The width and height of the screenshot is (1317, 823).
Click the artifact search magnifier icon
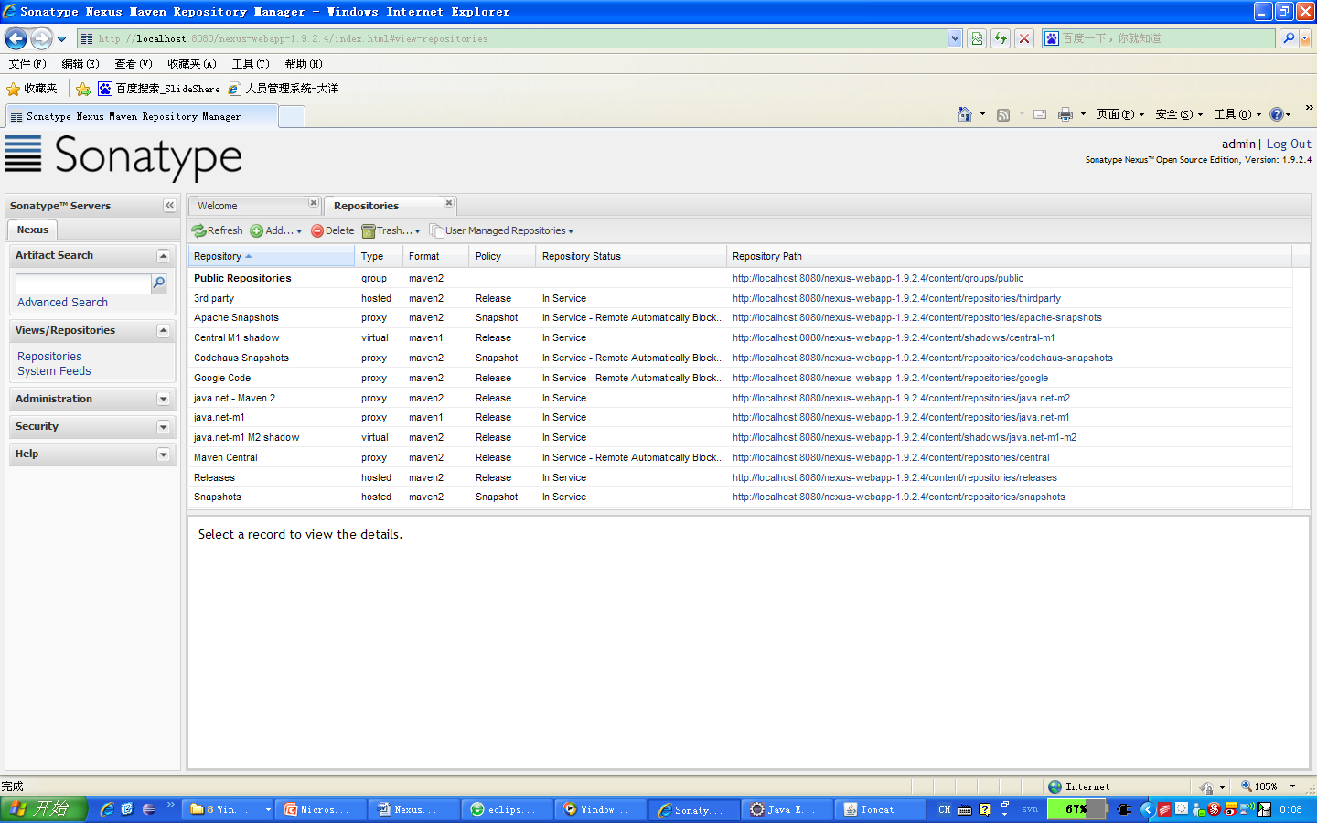[159, 283]
